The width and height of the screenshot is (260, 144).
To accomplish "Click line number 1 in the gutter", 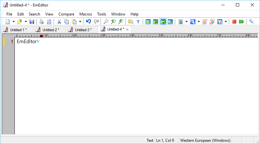I will tap(12, 42).
